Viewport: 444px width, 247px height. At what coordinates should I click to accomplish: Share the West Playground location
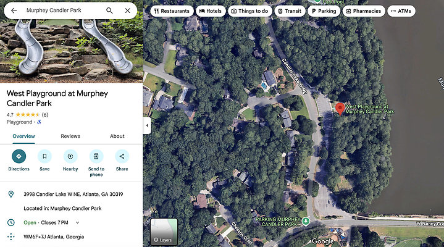(122, 161)
